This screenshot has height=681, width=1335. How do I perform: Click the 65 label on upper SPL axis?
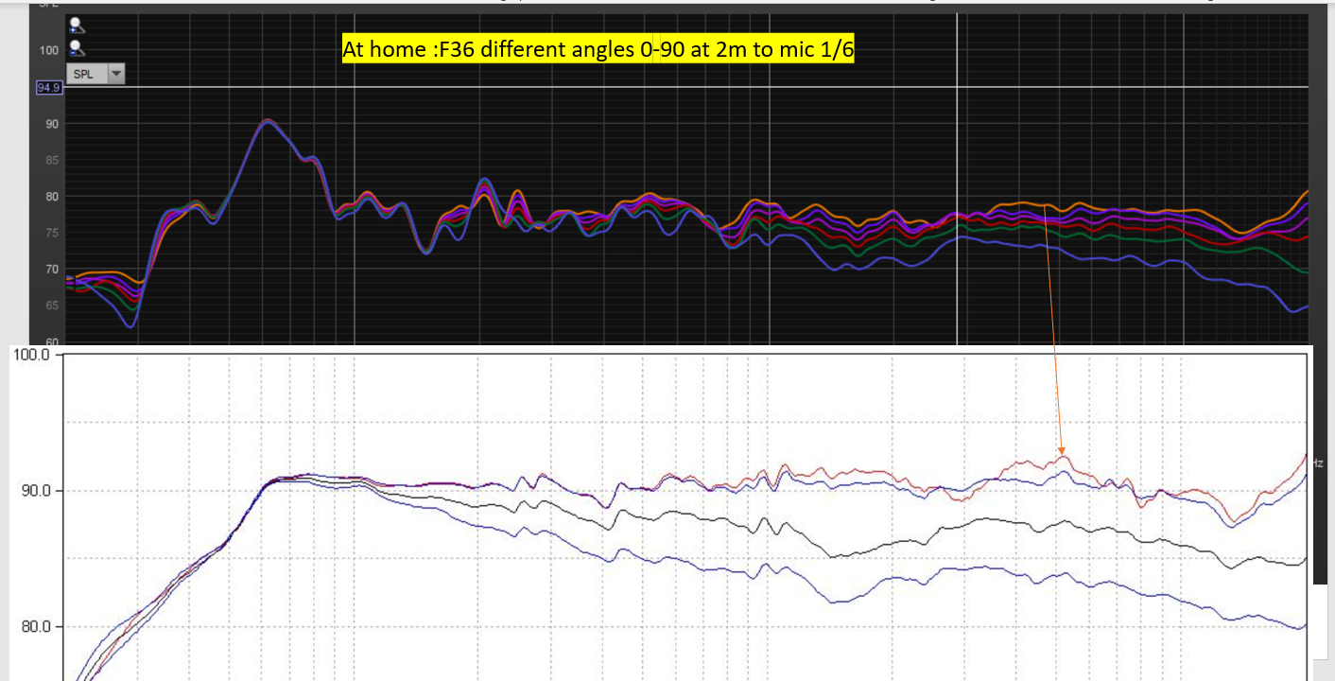coord(52,306)
